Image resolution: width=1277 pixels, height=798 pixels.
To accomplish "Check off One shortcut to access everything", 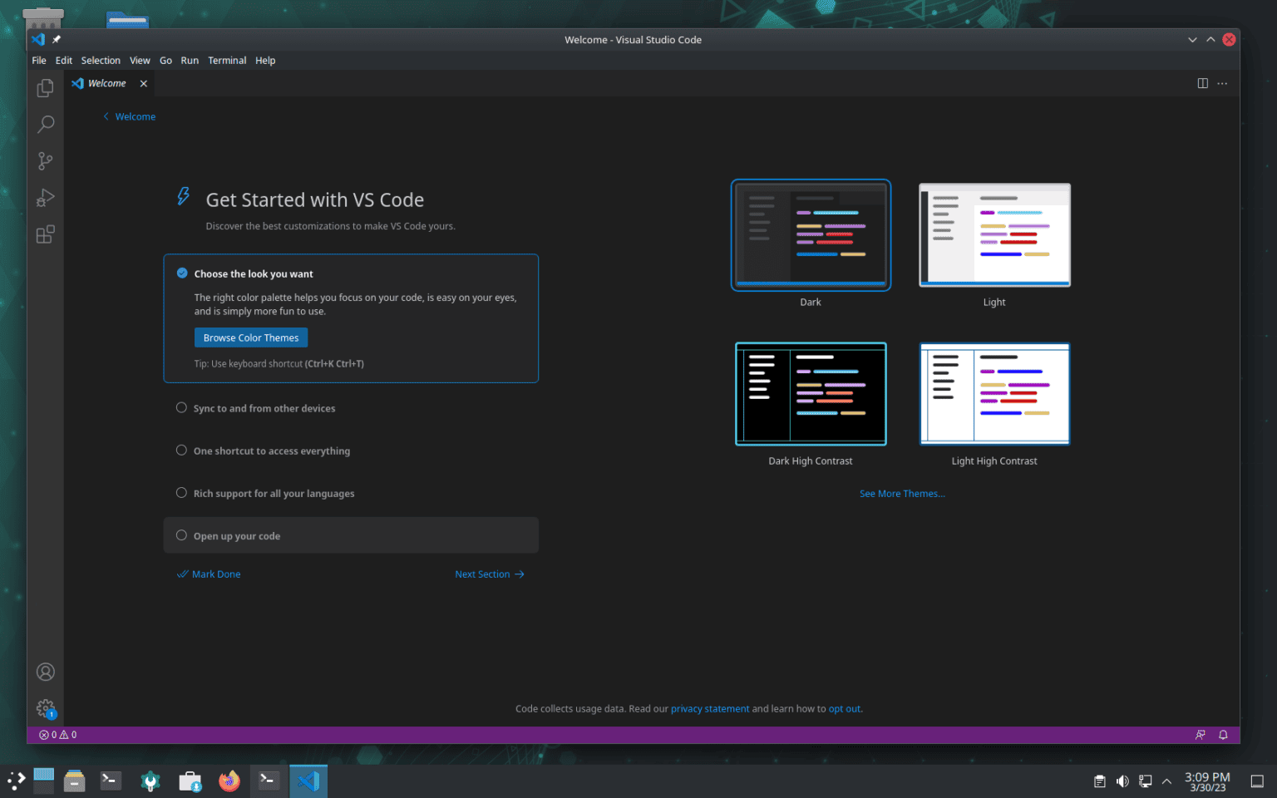I will 181,450.
